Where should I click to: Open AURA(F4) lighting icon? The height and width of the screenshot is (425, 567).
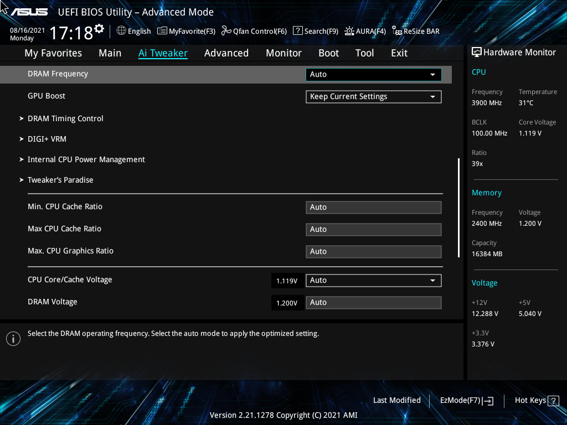(x=349, y=31)
